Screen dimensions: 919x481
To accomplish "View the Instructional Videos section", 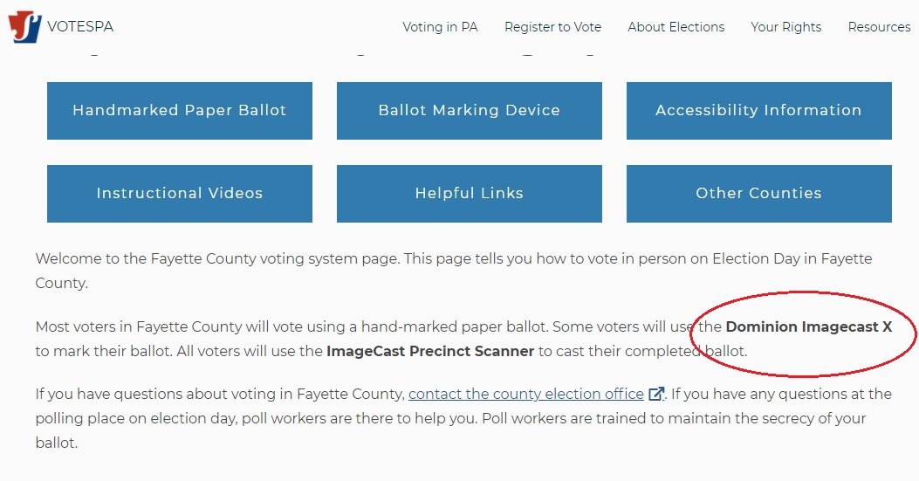I will pyautogui.click(x=179, y=194).
